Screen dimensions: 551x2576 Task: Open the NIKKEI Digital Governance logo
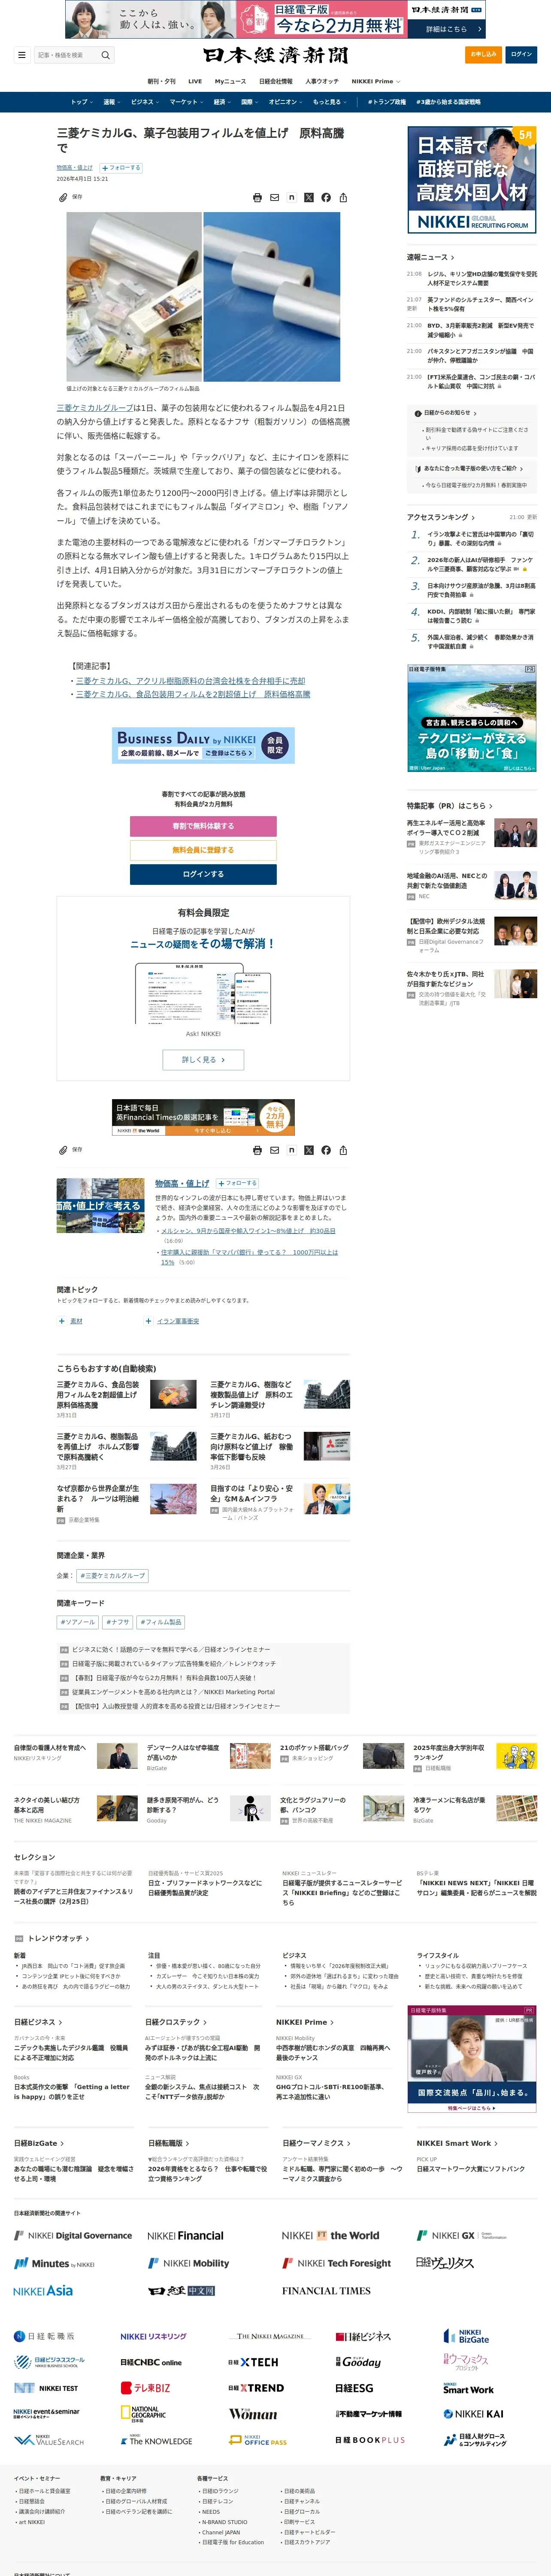click(73, 2235)
